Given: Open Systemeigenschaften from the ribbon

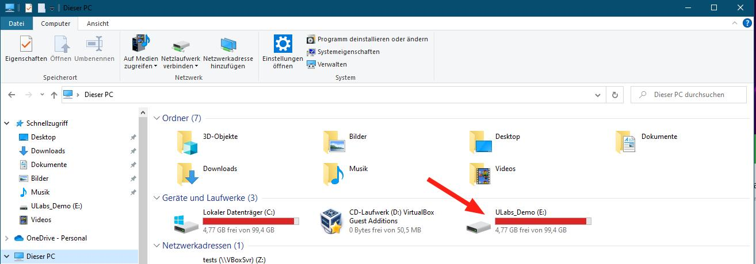Looking at the screenshot, I should [343, 52].
